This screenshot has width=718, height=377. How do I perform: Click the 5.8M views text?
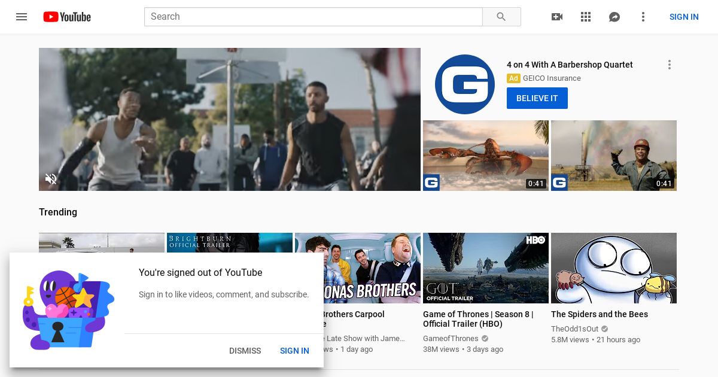570,340
